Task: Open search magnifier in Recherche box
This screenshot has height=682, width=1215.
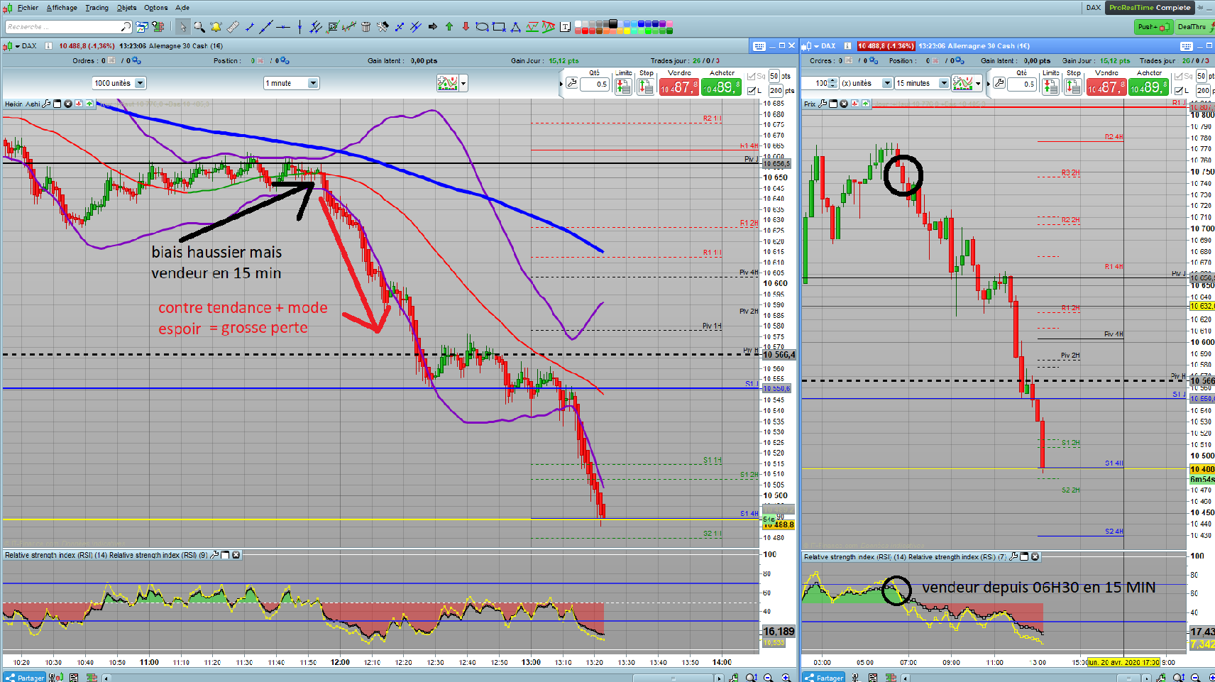Action: (x=126, y=27)
